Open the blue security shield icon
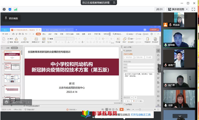The height and width of the screenshot is (120, 199). click(10, 9)
